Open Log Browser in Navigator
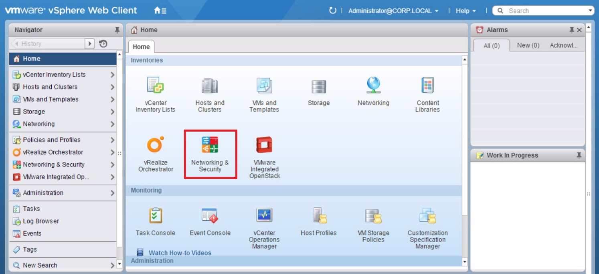Screen dimensions: 599x274 tap(63, 221)
